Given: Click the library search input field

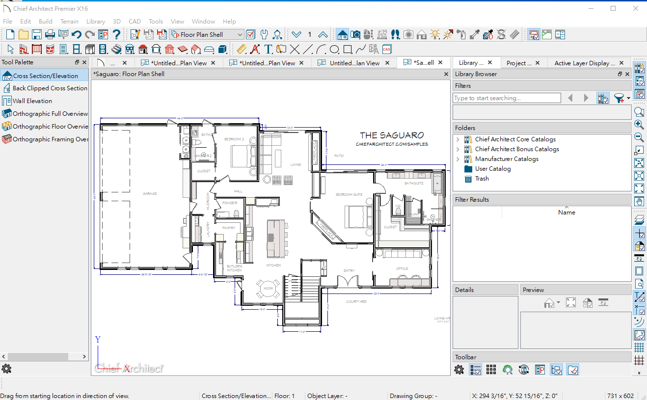Looking at the screenshot, I should click(x=507, y=98).
